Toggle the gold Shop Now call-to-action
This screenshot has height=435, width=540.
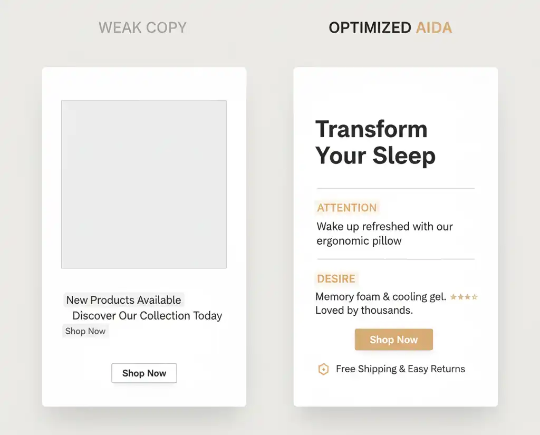pyautogui.click(x=393, y=340)
